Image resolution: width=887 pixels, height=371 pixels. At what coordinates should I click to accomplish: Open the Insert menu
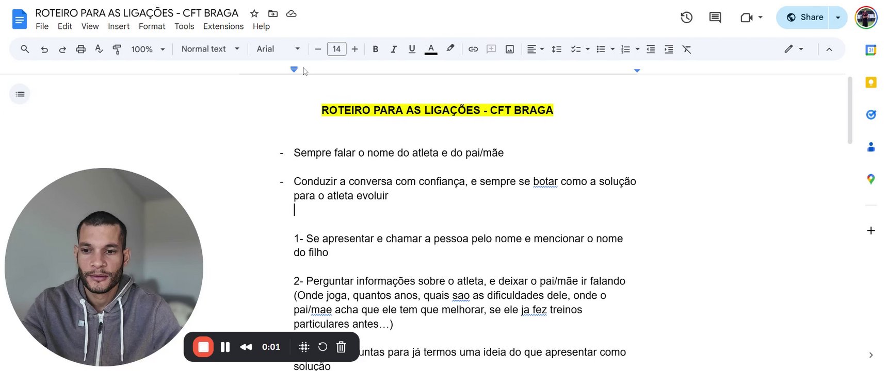pyautogui.click(x=119, y=26)
